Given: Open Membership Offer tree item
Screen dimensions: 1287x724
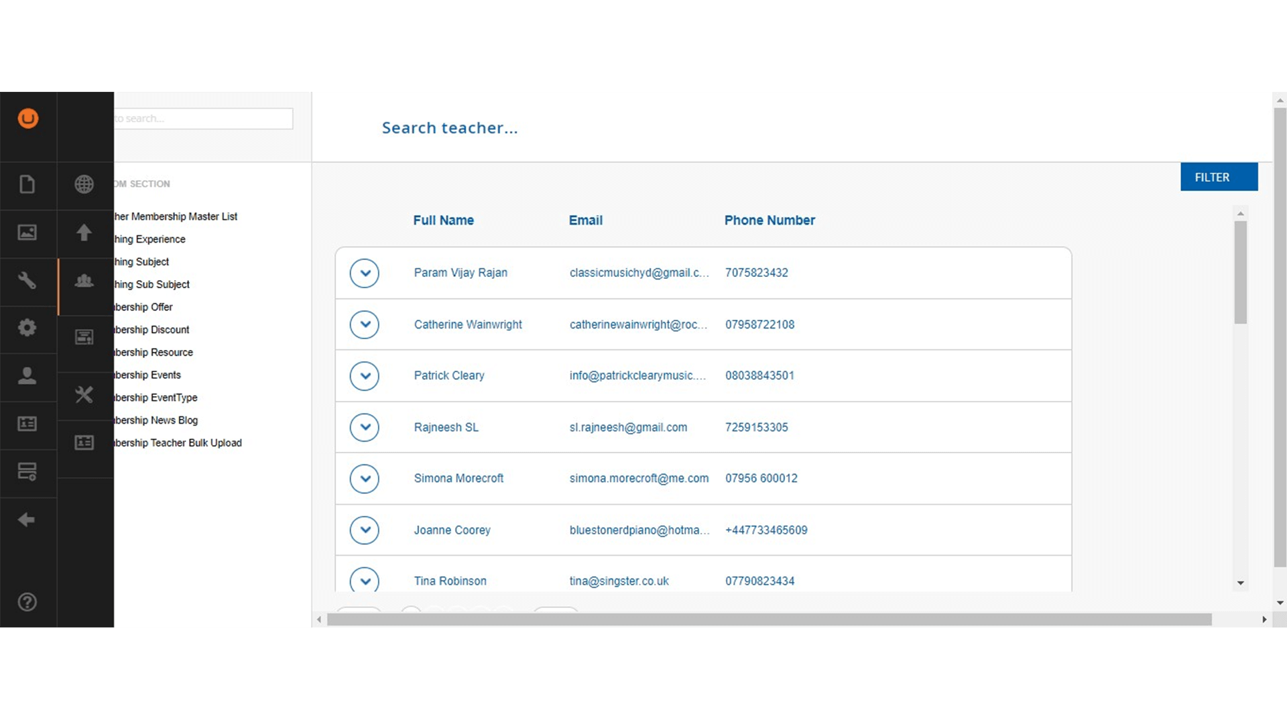Looking at the screenshot, I should point(143,307).
